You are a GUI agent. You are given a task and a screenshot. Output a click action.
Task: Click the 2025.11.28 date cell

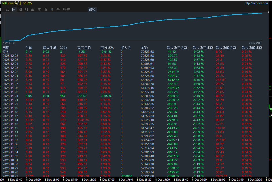tap(10, 80)
